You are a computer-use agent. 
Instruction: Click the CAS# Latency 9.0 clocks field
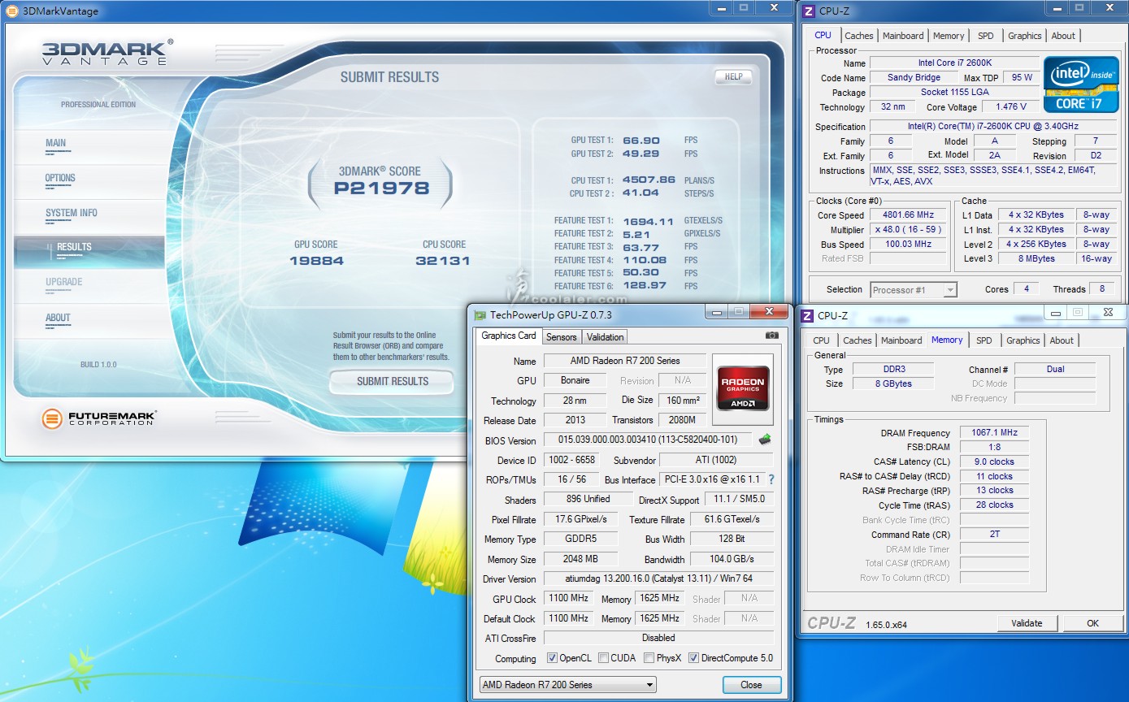pos(994,461)
